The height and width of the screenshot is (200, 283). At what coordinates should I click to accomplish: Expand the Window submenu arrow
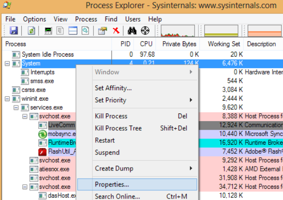191,72
